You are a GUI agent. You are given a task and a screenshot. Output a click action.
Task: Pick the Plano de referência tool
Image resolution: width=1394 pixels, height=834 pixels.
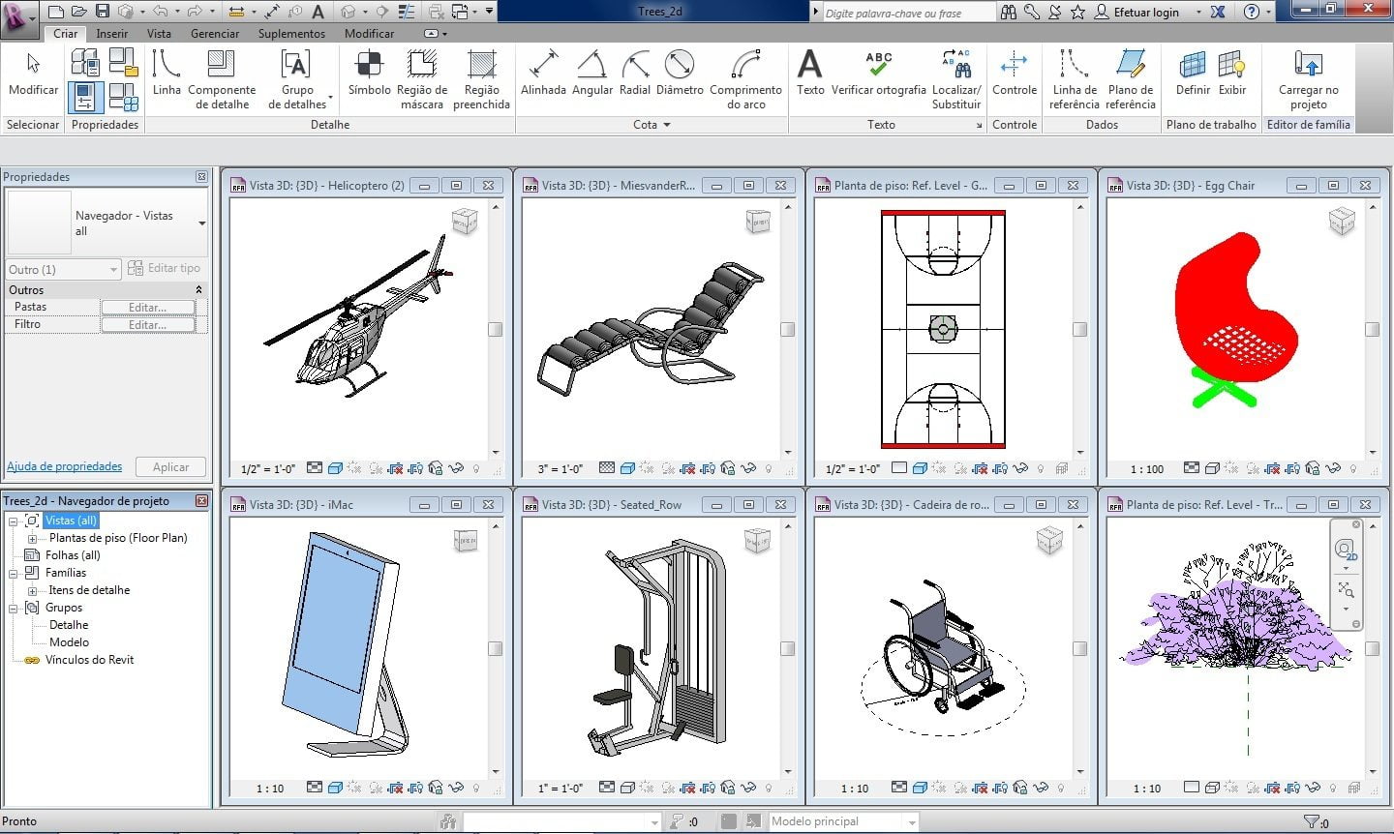pyautogui.click(x=1131, y=79)
